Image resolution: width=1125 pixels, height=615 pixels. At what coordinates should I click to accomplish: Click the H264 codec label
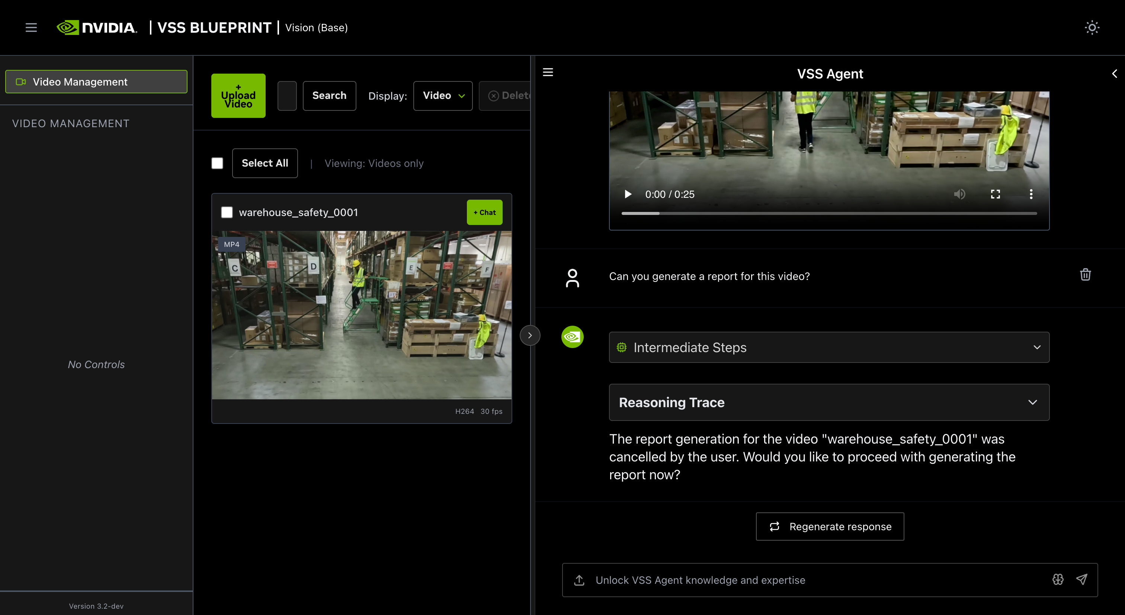click(464, 412)
